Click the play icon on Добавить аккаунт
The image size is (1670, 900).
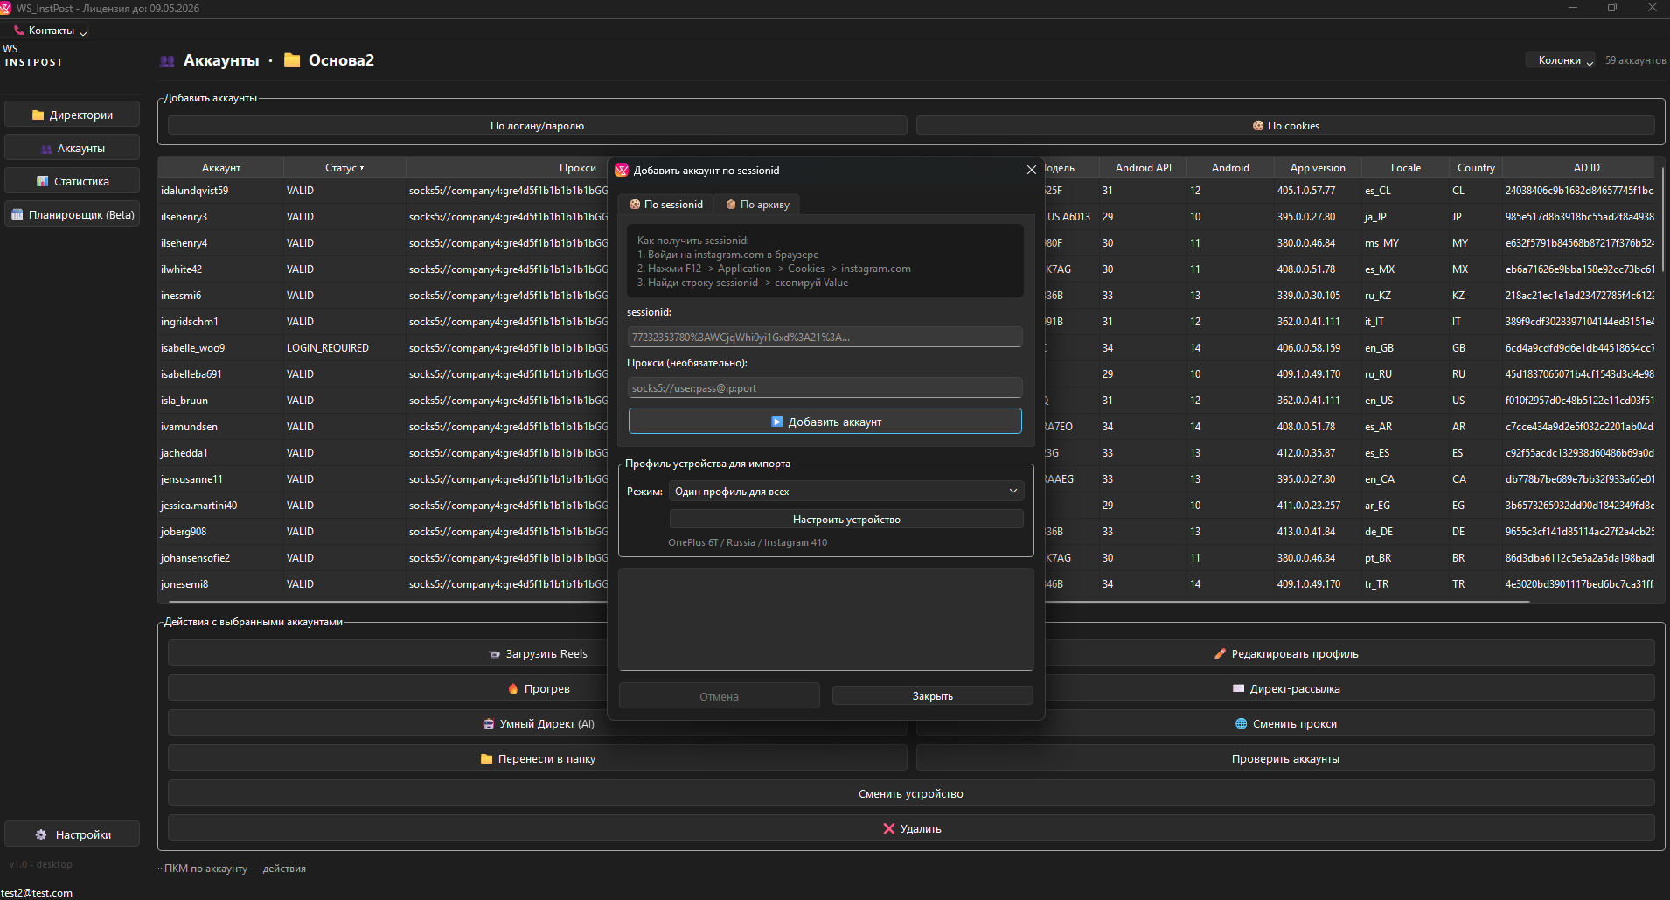(776, 422)
